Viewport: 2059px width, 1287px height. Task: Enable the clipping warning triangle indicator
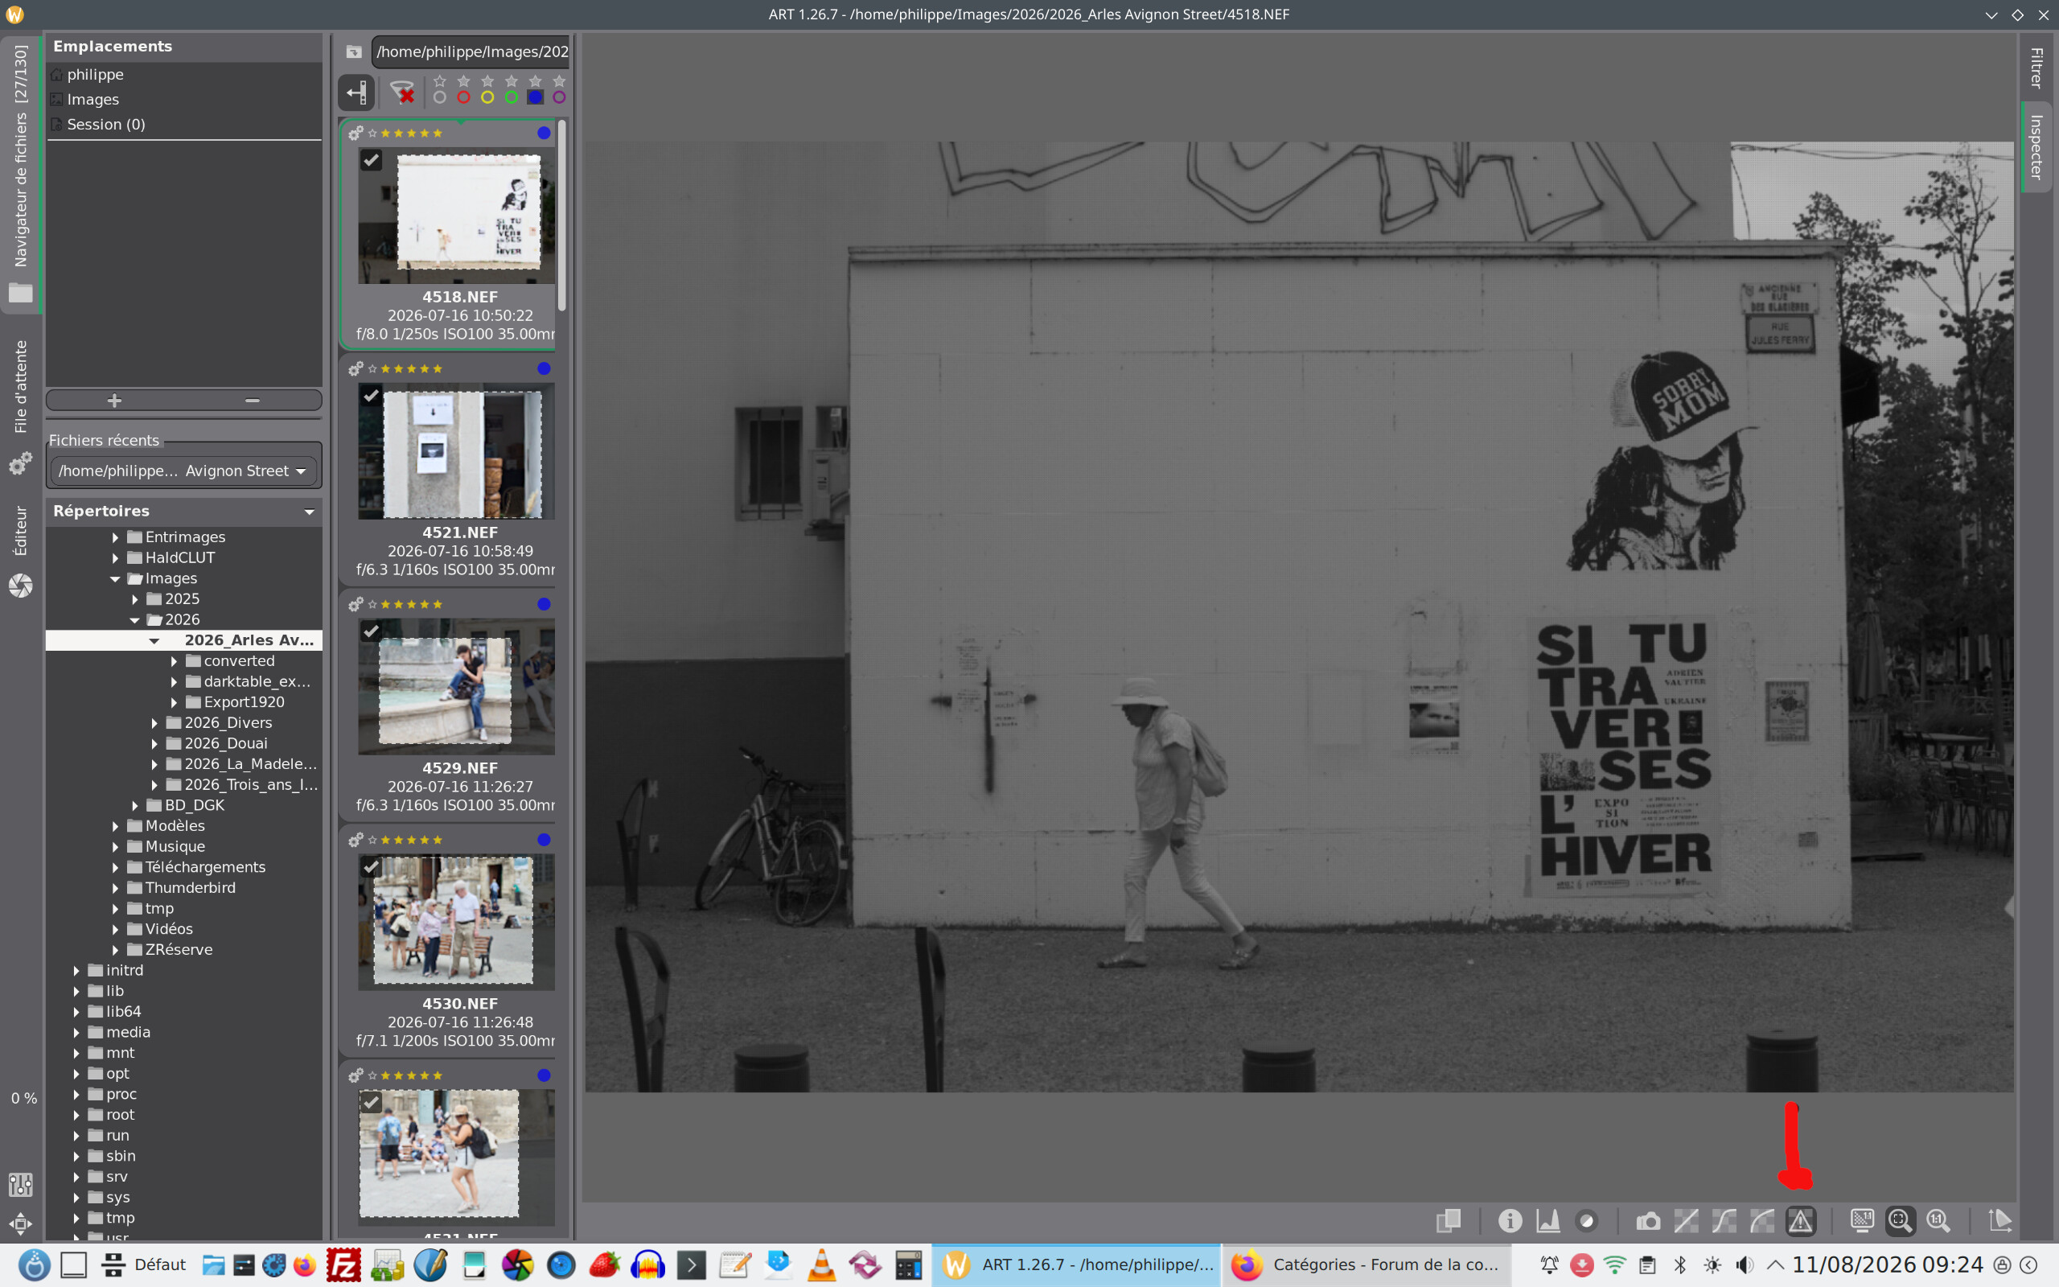[x=1800, y=1220]
